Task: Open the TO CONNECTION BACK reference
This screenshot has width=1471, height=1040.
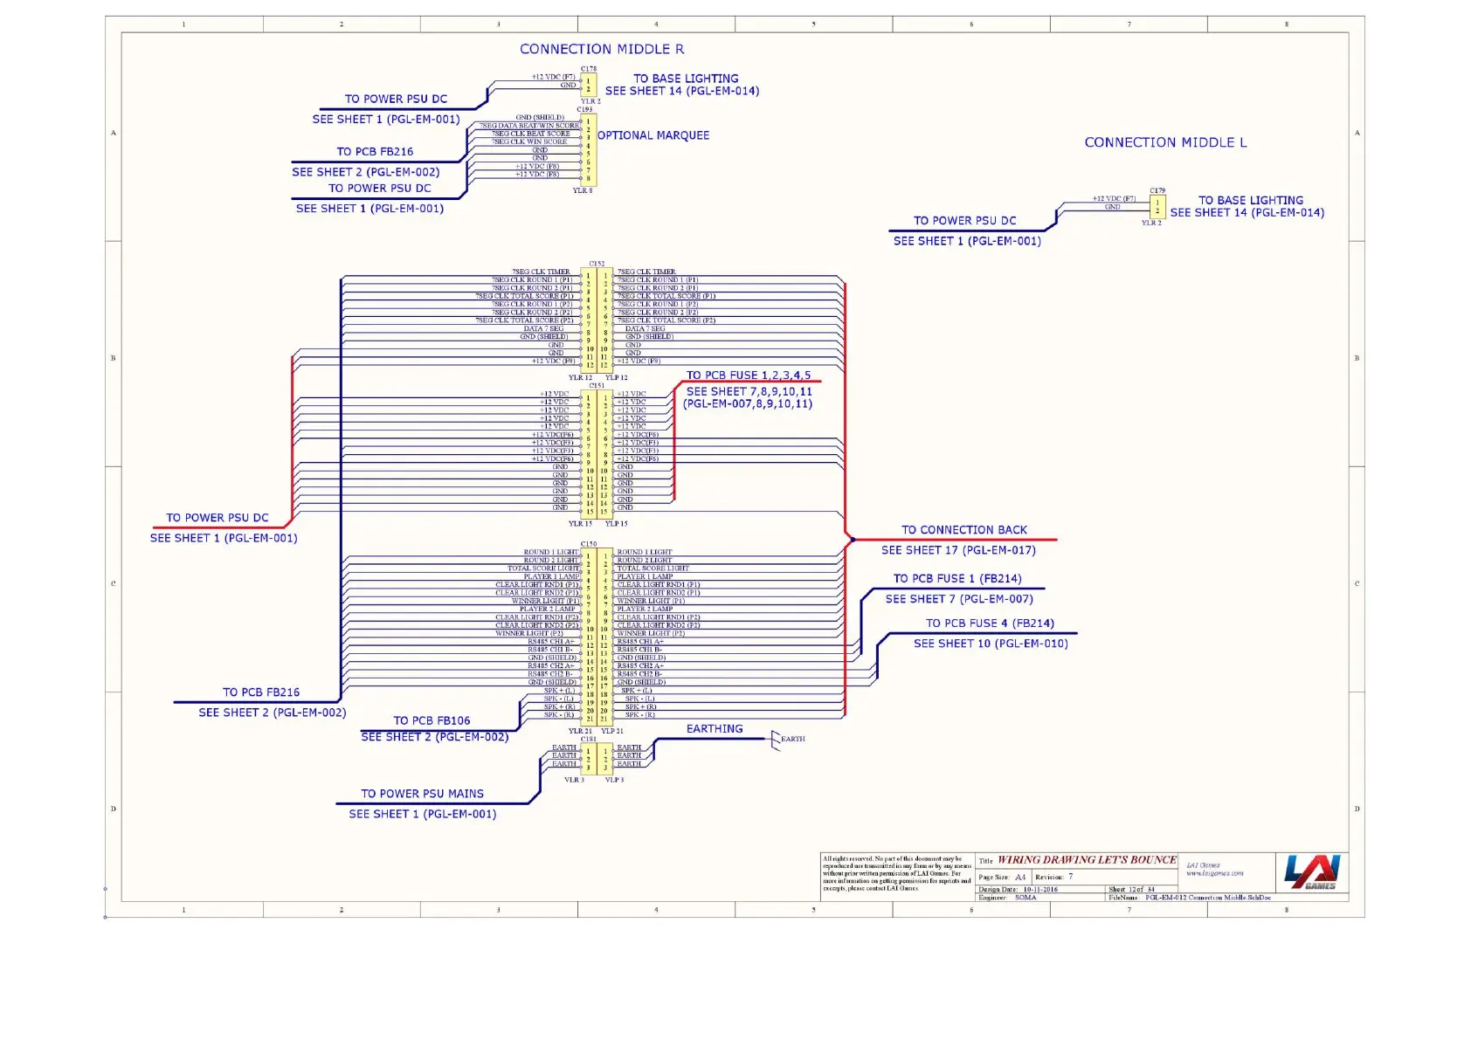Action: 963,530
